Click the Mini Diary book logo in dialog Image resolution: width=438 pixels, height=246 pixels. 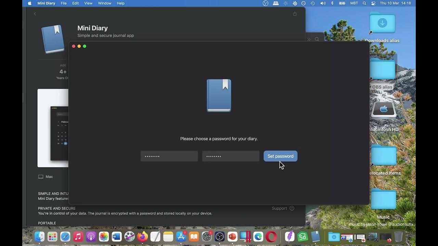click(219, 96)
